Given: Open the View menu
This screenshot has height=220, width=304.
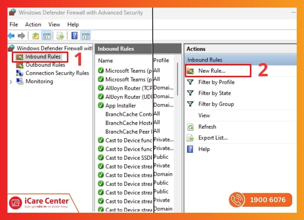Looking at the screenshot, I should pyautogui.click(x=54, y=24).
